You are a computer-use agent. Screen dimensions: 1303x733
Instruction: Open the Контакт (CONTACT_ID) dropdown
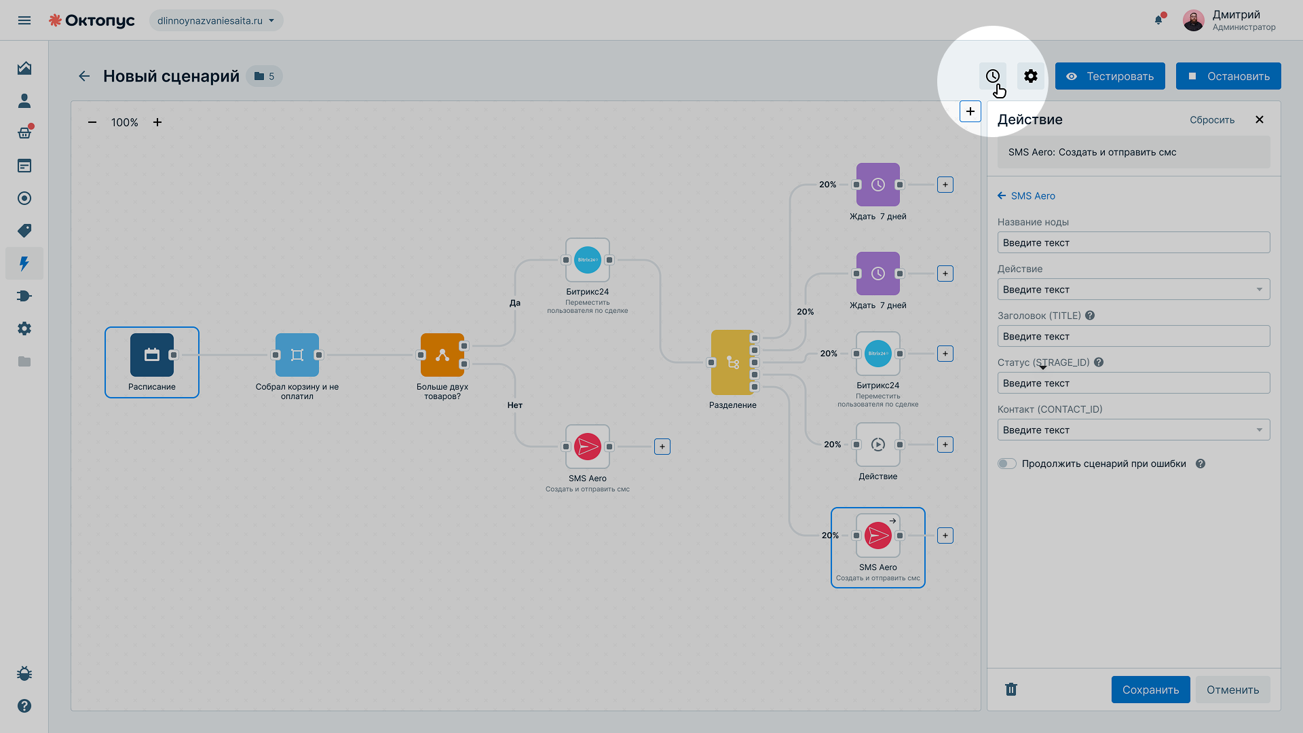pyautogui.click(x=1133, y=430)
